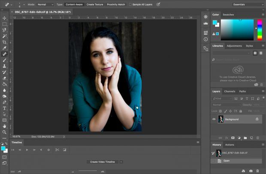Viewport: 266px width, 174px height.
Task: Switch to the Swatches tab
Action: coord(228,15)
